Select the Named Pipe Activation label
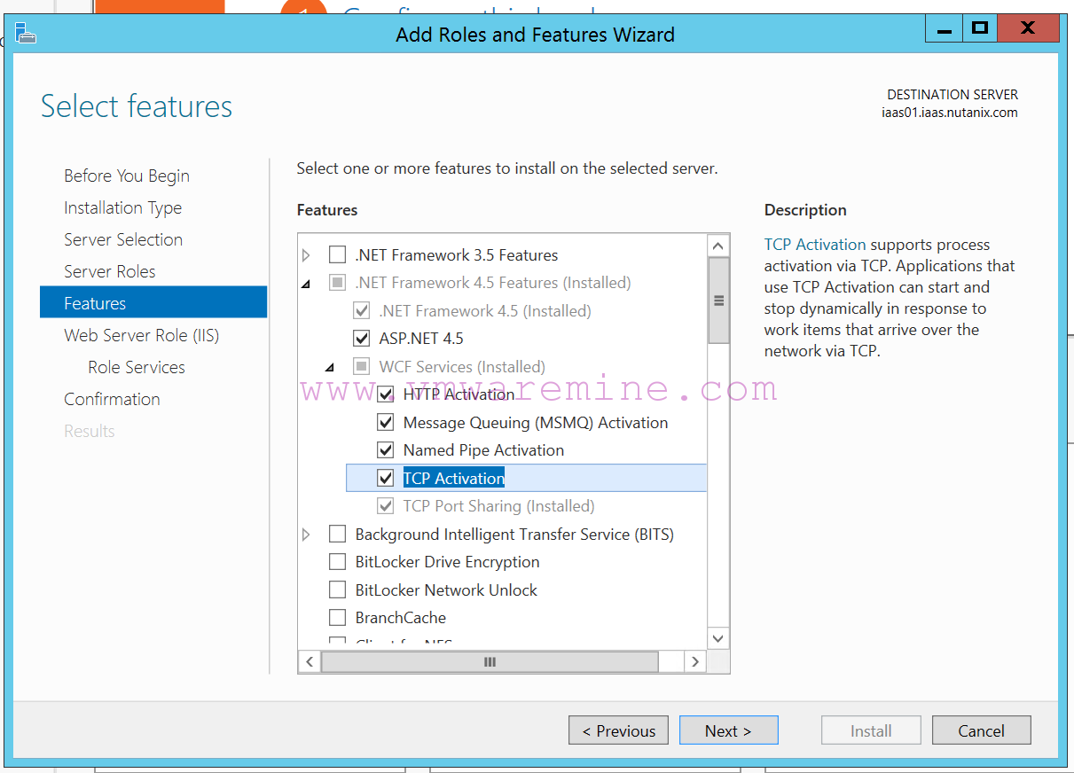Screen dimensions: 1074x773 [x=483, y=450]
